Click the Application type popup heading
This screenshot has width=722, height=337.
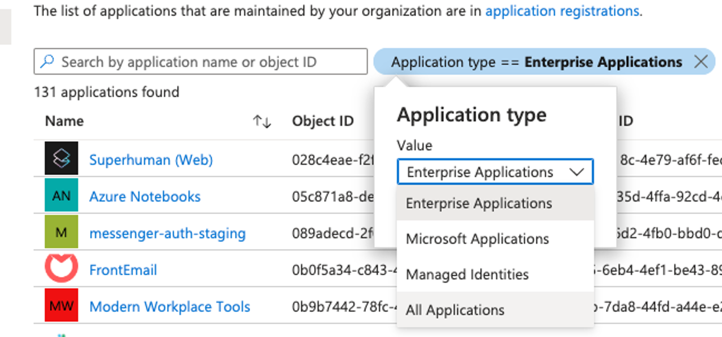pos(472,115)
